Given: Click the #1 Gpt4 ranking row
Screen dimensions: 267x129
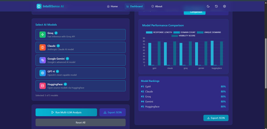Looking at the screenshot, I should [x=184, y=87].
